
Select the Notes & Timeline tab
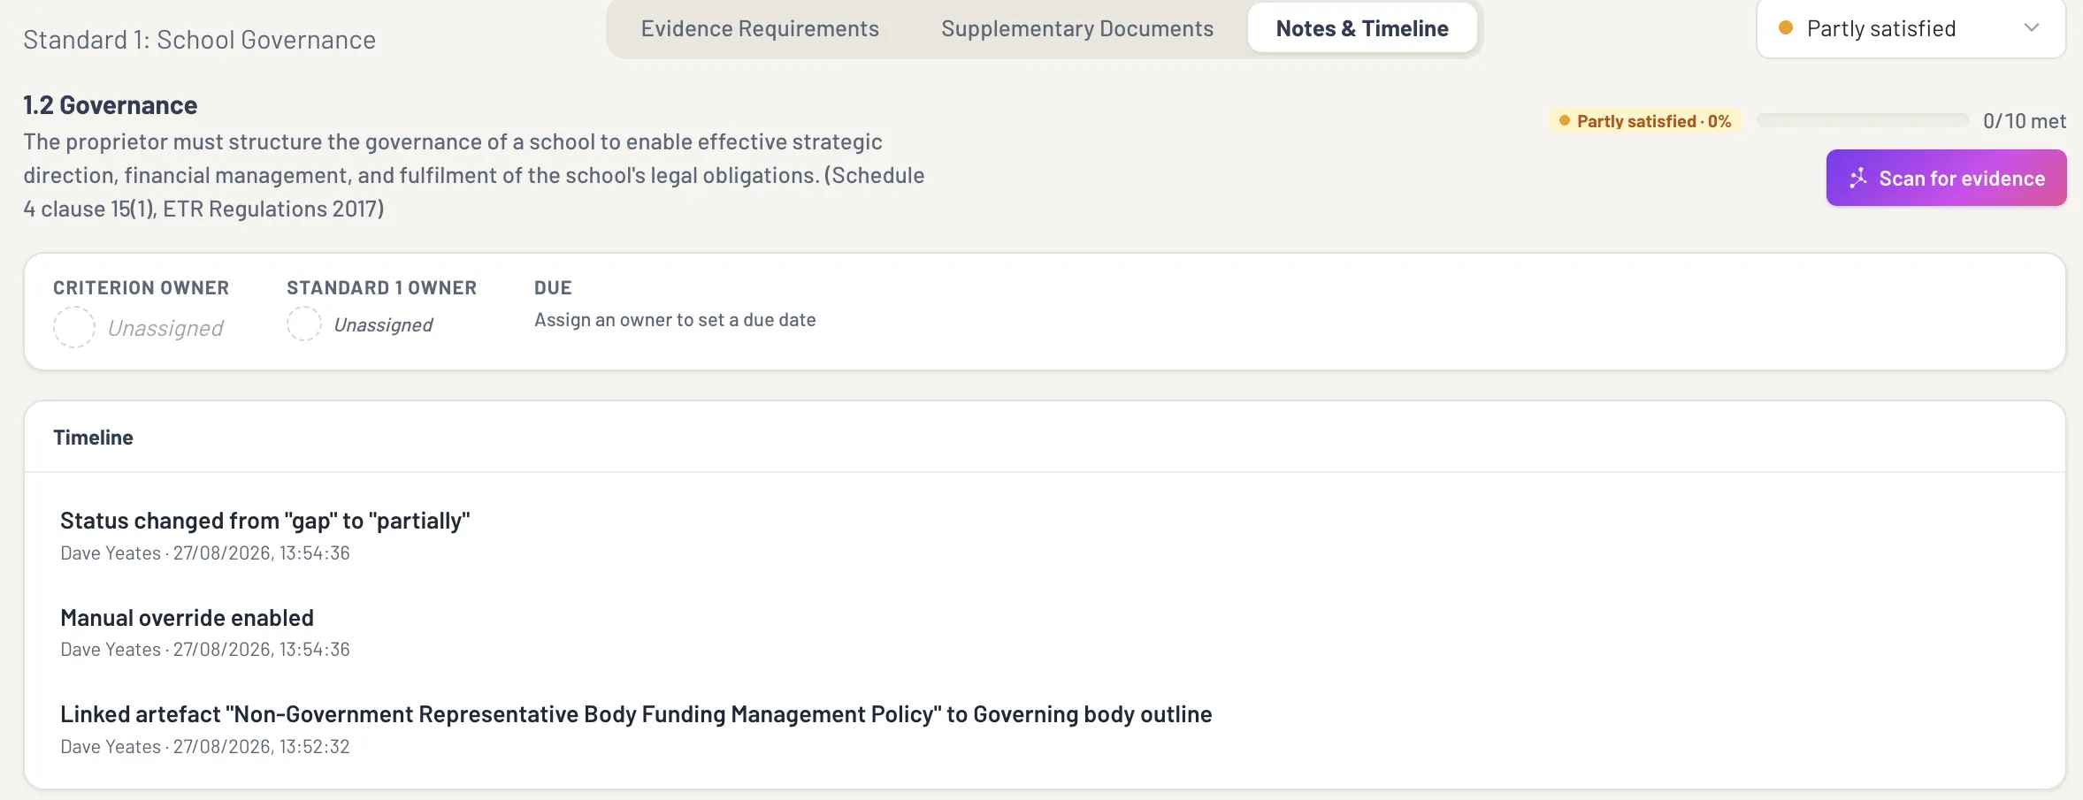(x=1362, y=29)
